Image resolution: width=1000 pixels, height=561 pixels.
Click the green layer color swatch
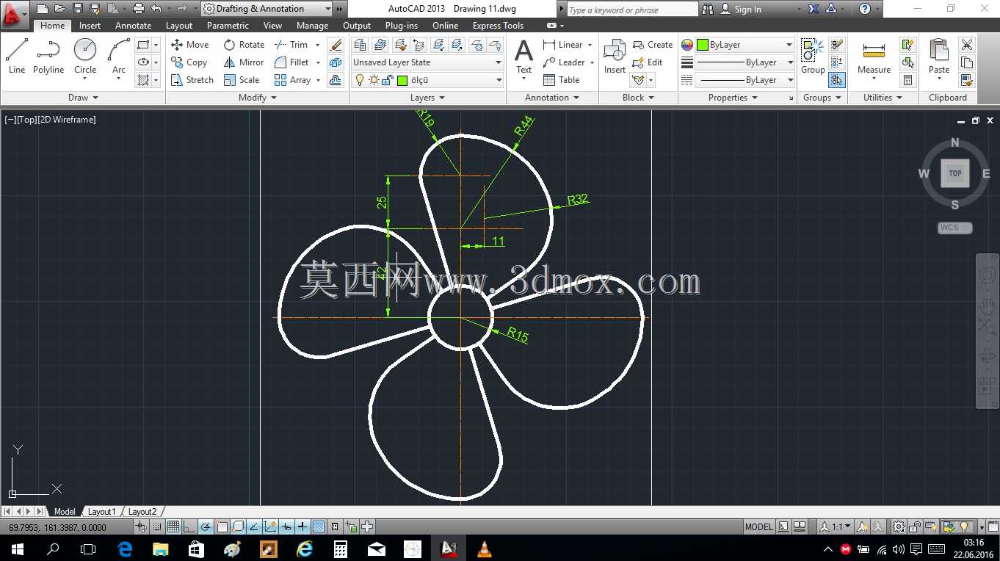click(402, 80)
